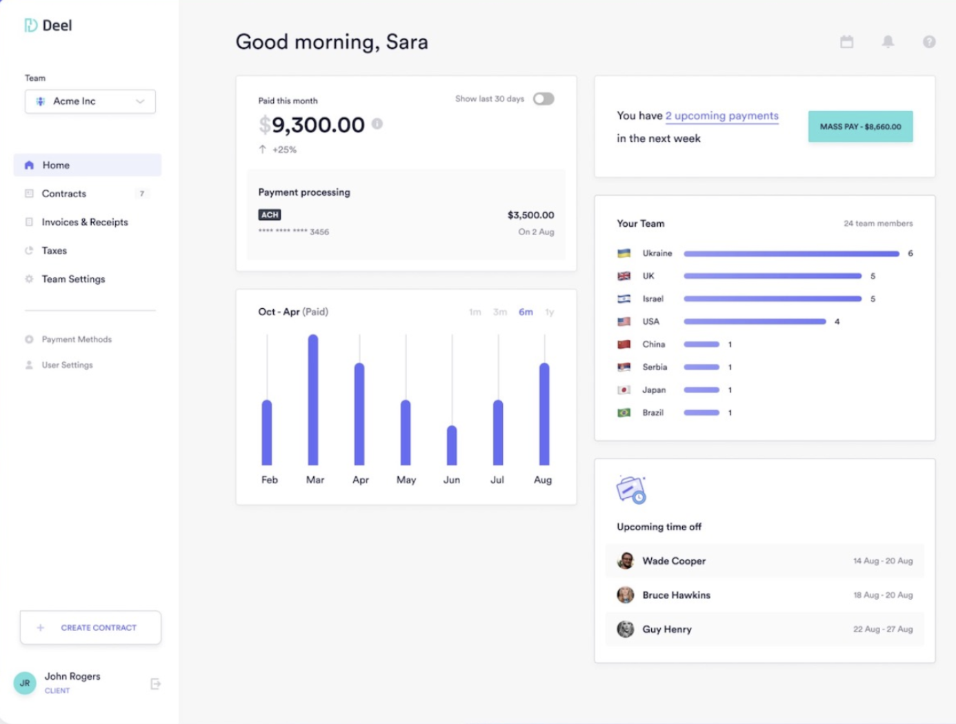Open the help question mark icon
This screenshot has height=724, width=956.
click(x=929, y=42)
